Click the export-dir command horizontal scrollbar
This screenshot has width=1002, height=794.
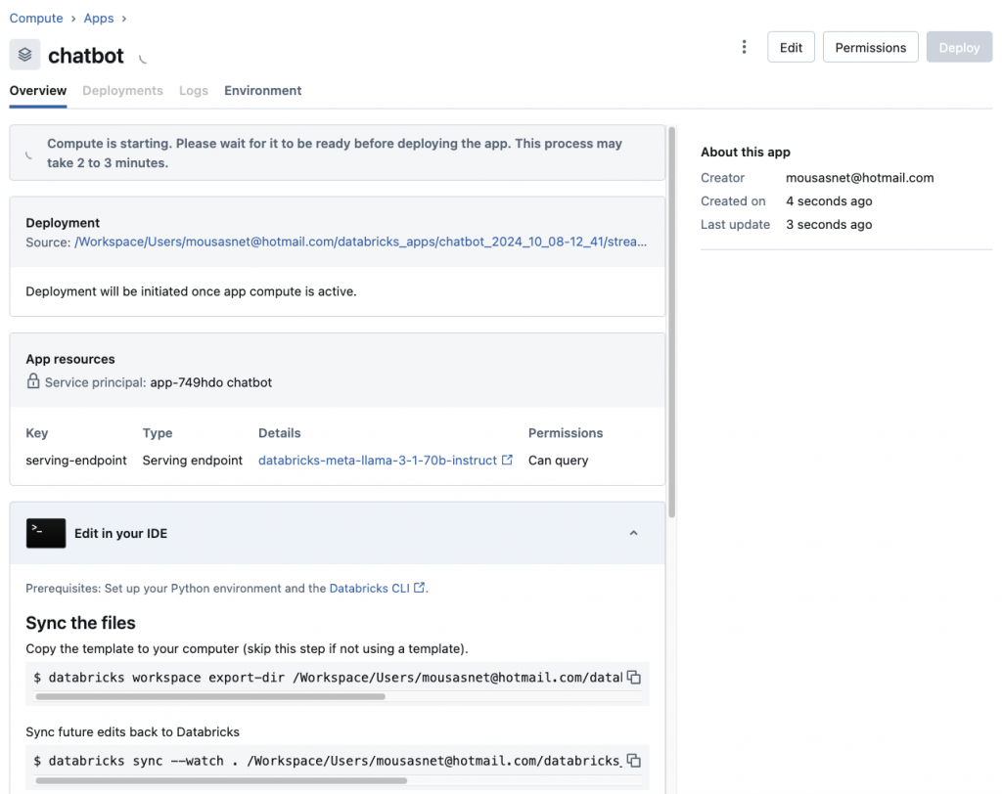coord(210,697)
